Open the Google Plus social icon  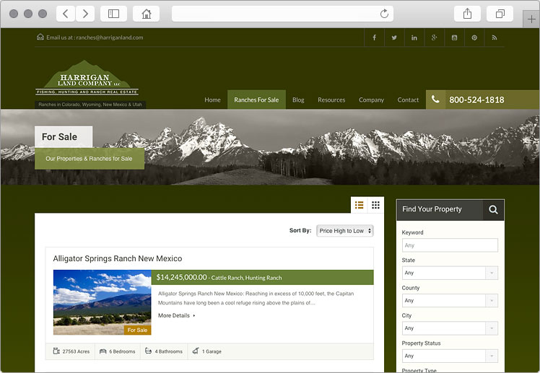point(434,38)
